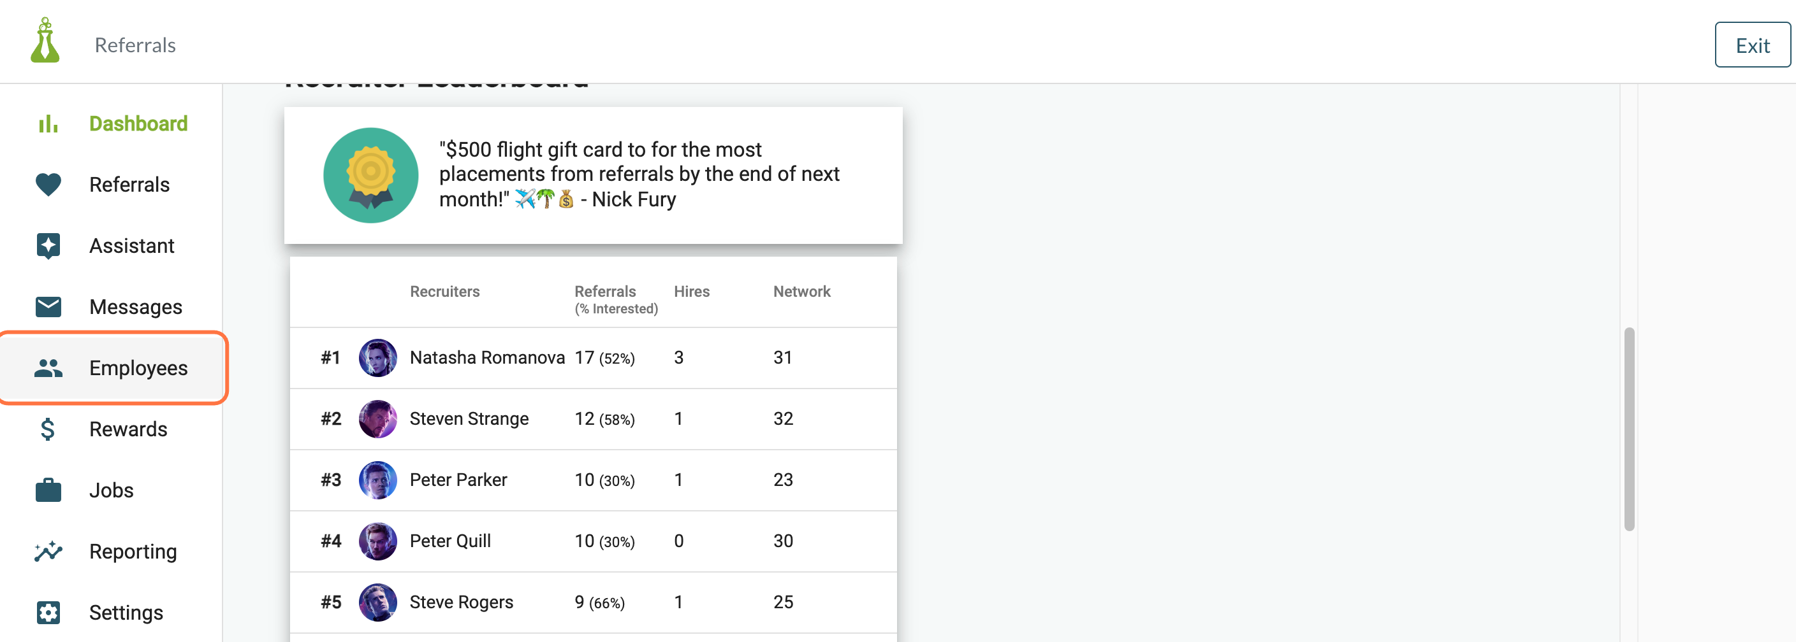This screenshot has width=1796, height=642.
Task: Open the Assistant sparkle icon
Action: click(x=48, y=246)
